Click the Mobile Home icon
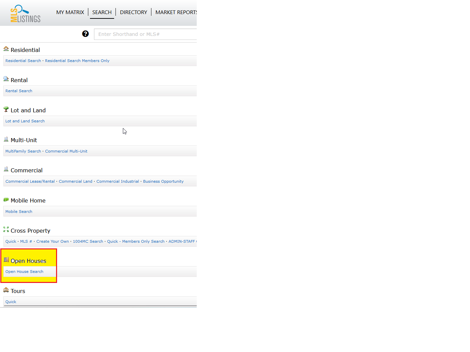The height and width of the screenshot is (352, 470). pos(6,199)
